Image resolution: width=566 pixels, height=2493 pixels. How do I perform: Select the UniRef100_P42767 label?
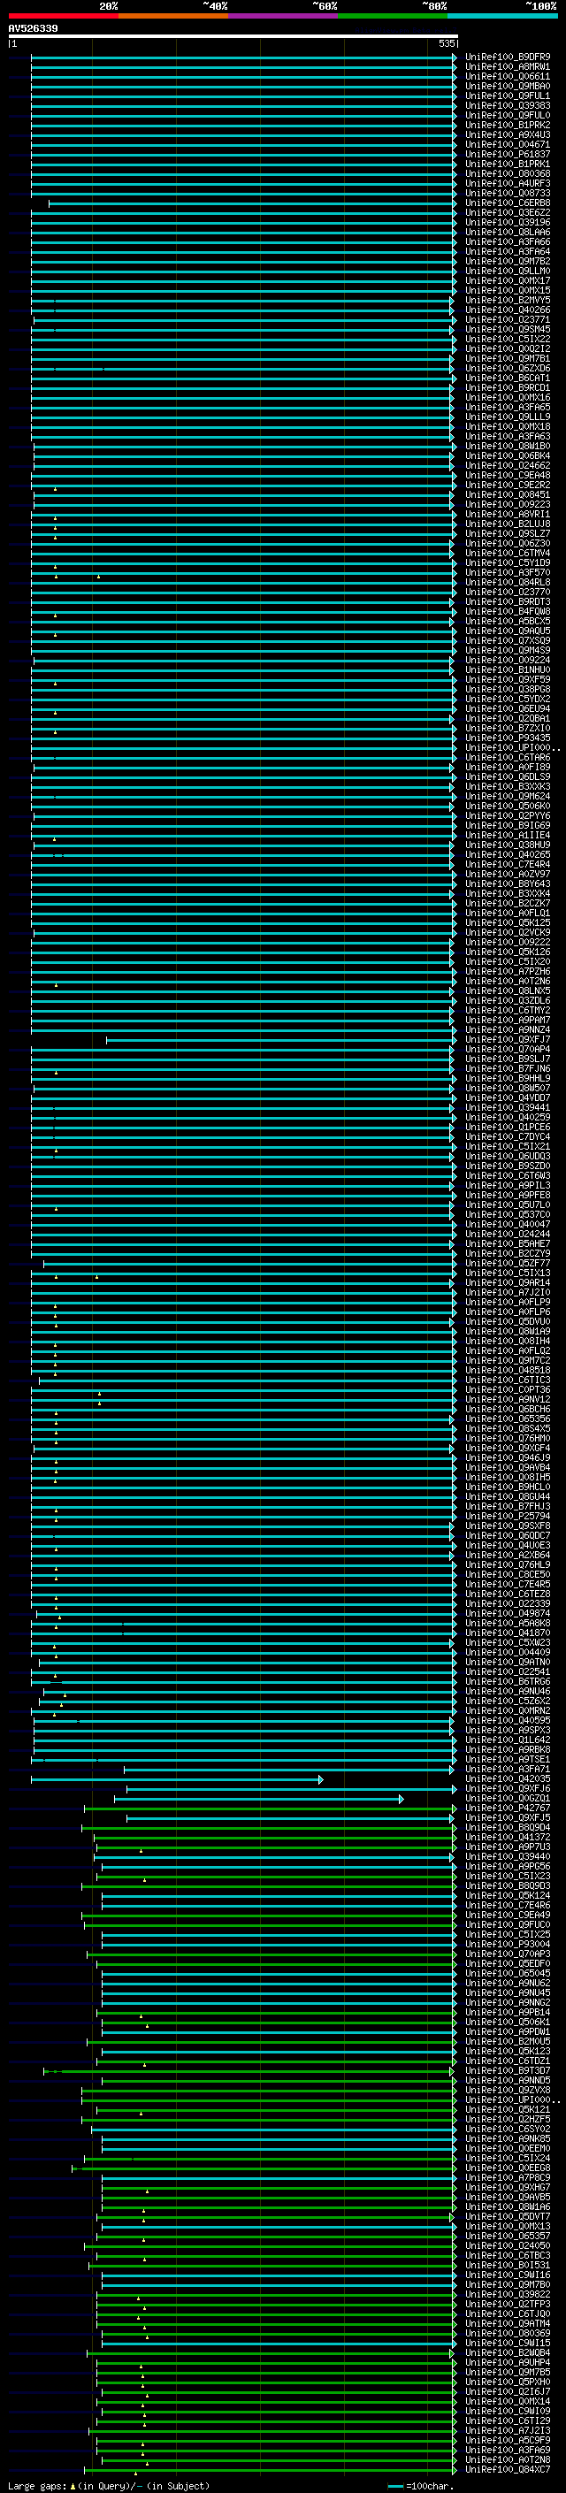pyautogui.click(x=507, y=1808)
